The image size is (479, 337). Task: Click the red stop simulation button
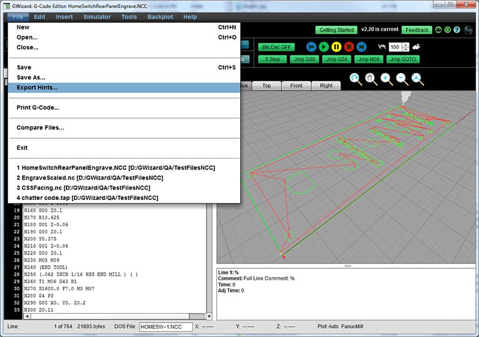(x=348, y=47)
